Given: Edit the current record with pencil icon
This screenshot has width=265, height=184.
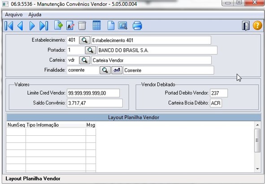Looking at the screenshot, I should pos(70,25).
